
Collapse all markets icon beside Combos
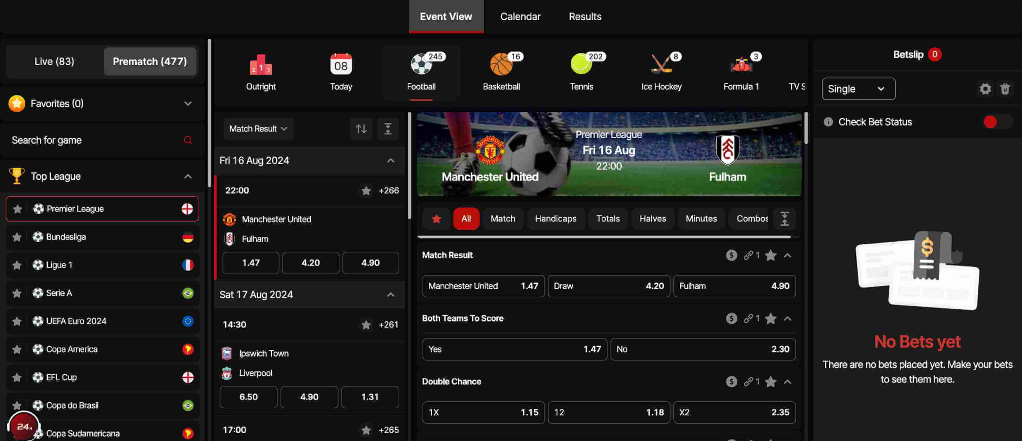(x=784, y=219)
